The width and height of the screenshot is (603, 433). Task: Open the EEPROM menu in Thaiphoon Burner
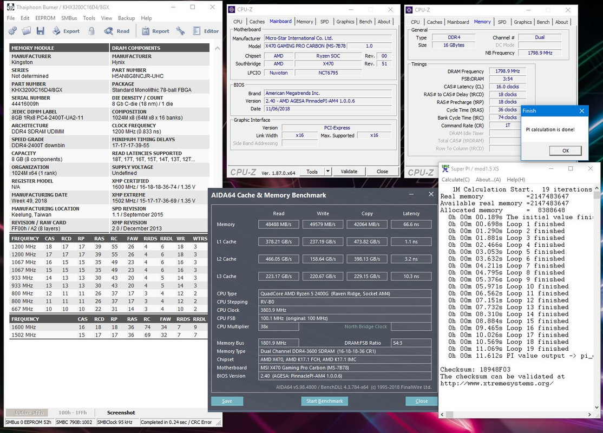coord(45,18)
